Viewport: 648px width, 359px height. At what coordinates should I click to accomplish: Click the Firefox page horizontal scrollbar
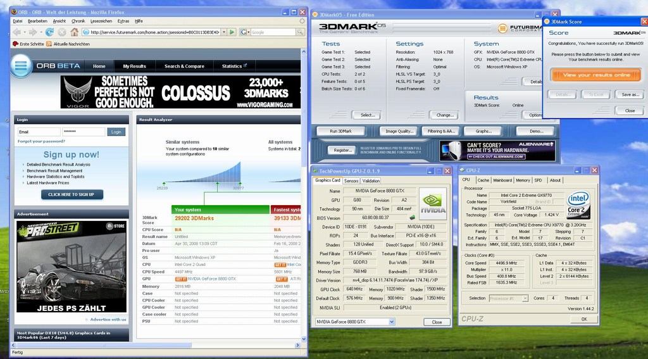tap(101, 345)
